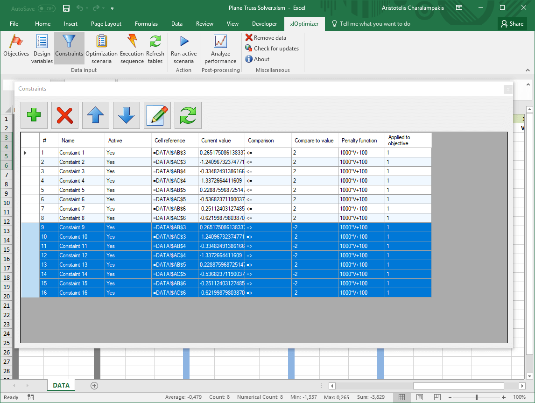
Task: Click the red X delete constraint button
Action: tap(64, 115)
